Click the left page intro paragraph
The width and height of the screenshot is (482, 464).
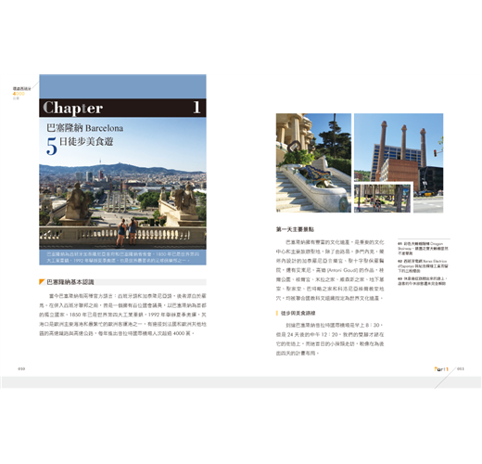122,315
